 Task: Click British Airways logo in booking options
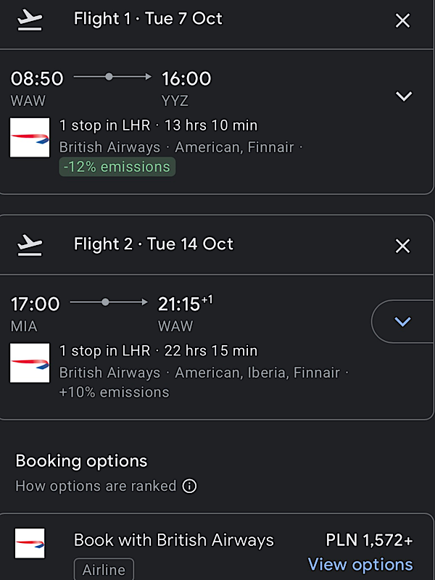coord(30,543)
